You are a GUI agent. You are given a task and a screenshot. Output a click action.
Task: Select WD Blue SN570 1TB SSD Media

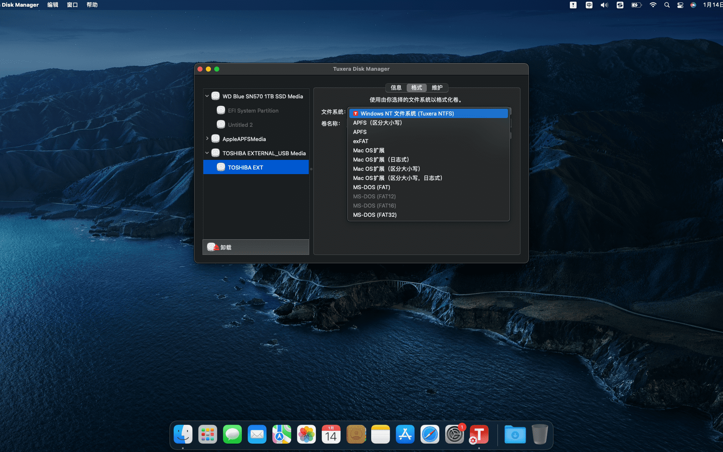click(256, 96)
